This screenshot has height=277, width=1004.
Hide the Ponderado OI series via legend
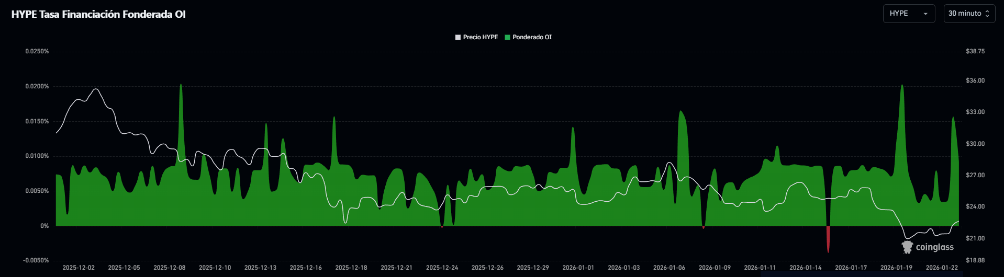[532, 37]
